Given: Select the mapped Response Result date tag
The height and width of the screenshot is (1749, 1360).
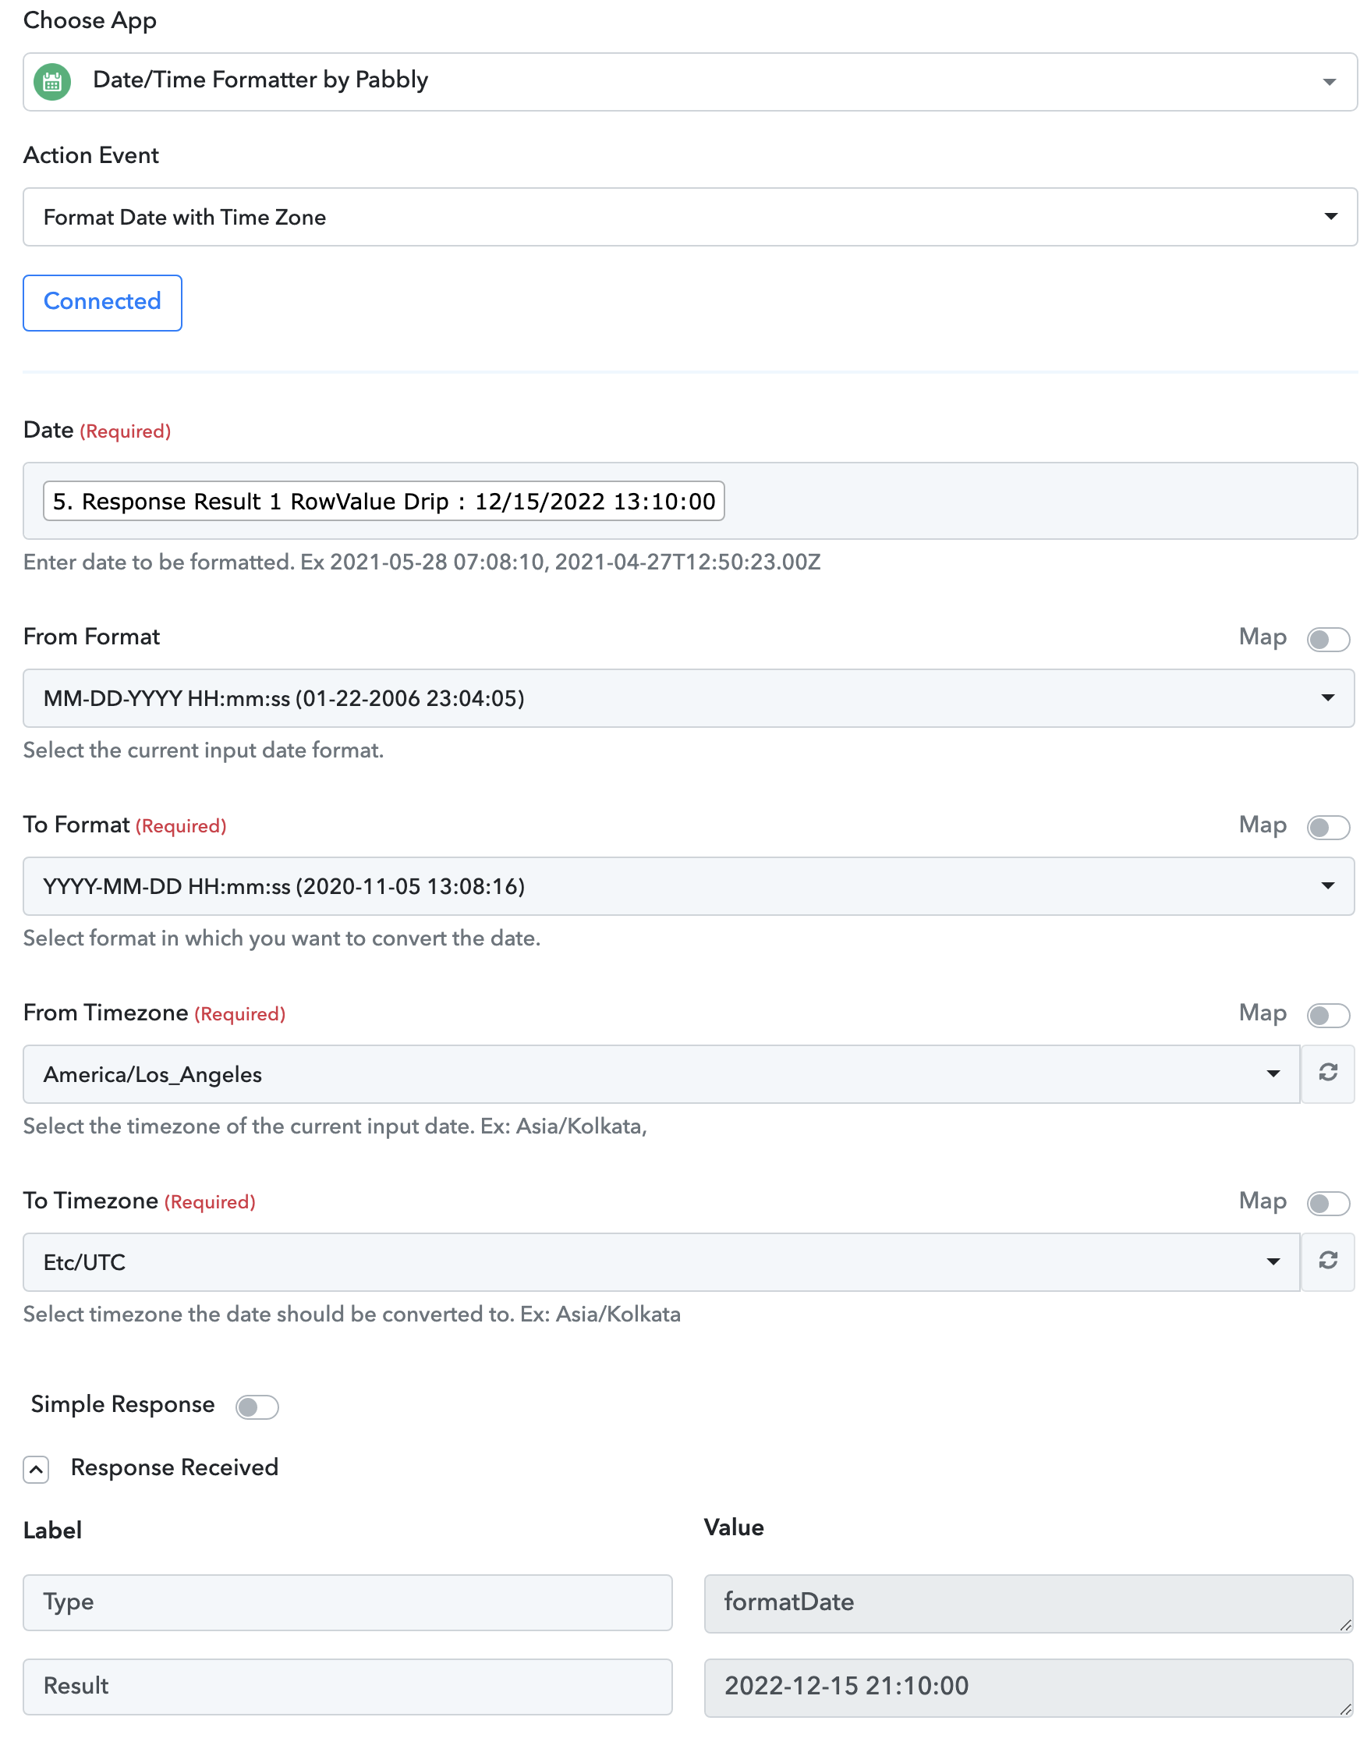Looking at the screenshot, I should click(x=384, y=502).
